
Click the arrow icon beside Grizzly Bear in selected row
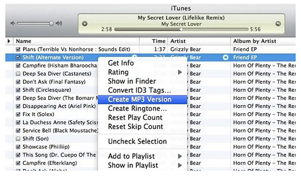(x=225, y=57)
